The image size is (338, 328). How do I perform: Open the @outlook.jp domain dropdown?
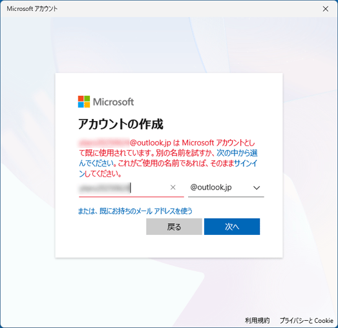tap(226, 188)
